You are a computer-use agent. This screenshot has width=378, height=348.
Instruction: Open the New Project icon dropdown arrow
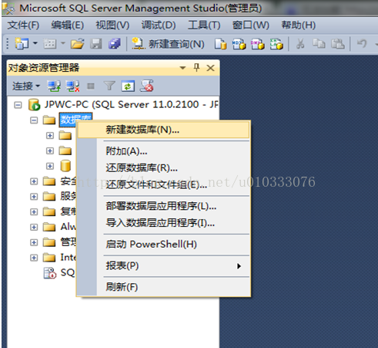35,43
